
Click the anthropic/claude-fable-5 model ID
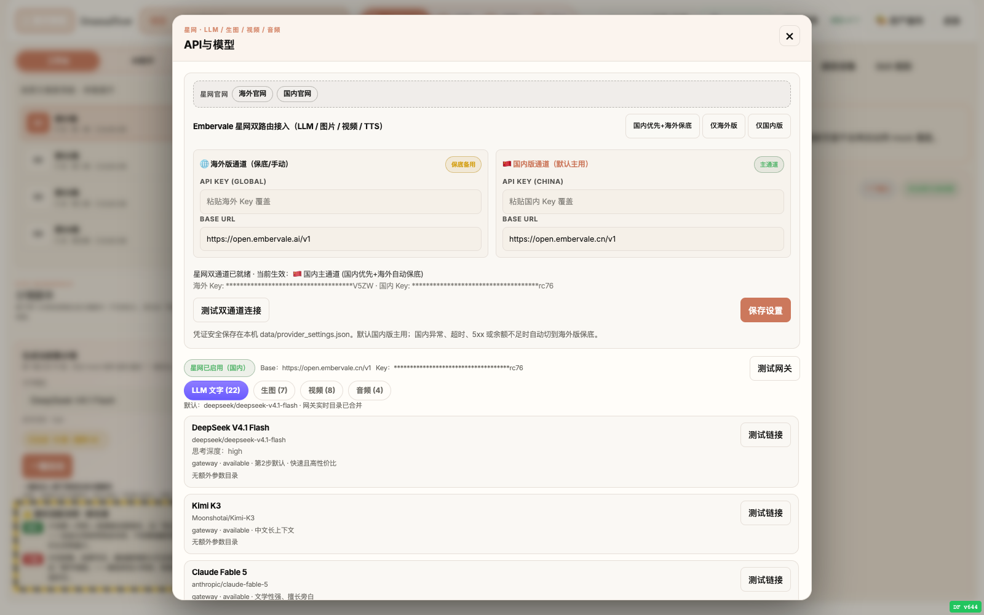(x=230, y=584)
